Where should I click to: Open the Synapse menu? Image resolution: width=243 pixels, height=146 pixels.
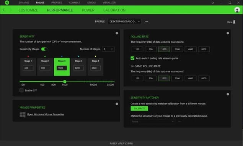click(x=24, y=3)
